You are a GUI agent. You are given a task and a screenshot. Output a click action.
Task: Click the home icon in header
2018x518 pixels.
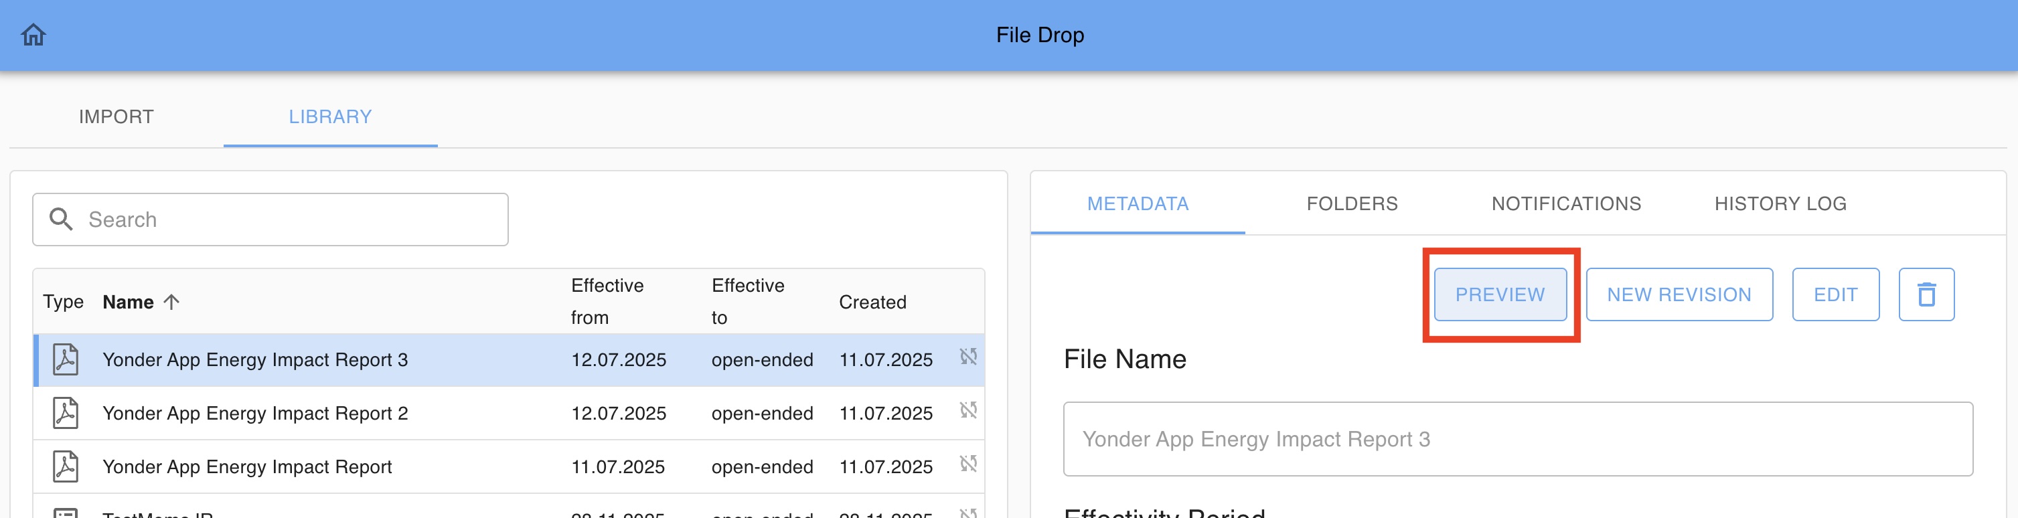(x=33, y=35)
